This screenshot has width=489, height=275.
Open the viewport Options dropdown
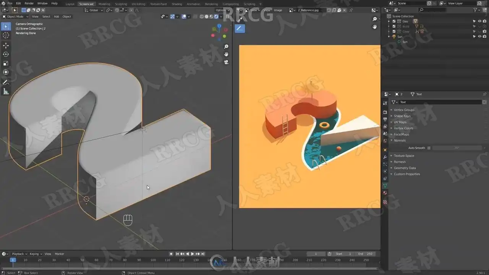(x=222, y=10)
